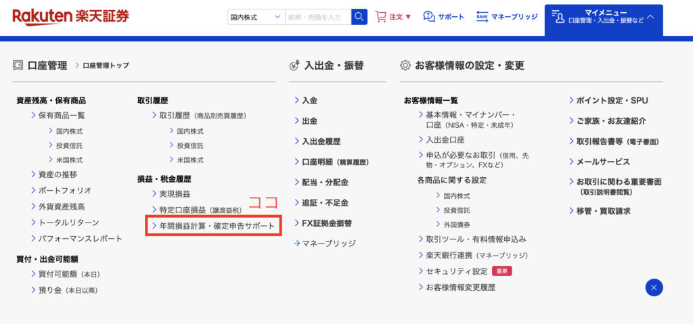The image size is (693, 324).
Task: Collapse the マイメニュー panel tab
Action: 604,20
